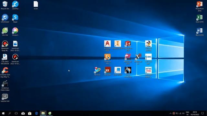Open the AirTAC library shortcut
This screenshot has height=116, width=207.
[148, 72]
